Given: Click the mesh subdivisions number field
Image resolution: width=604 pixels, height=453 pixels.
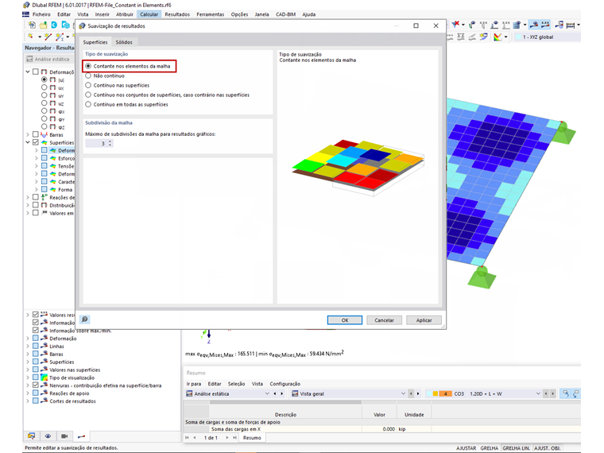Looking at the screenshot, I should point(96,143).
